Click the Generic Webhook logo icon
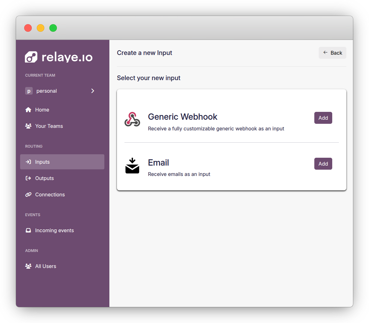The height and width of the screenshot is (323, 369). click(x=132, y=119)
